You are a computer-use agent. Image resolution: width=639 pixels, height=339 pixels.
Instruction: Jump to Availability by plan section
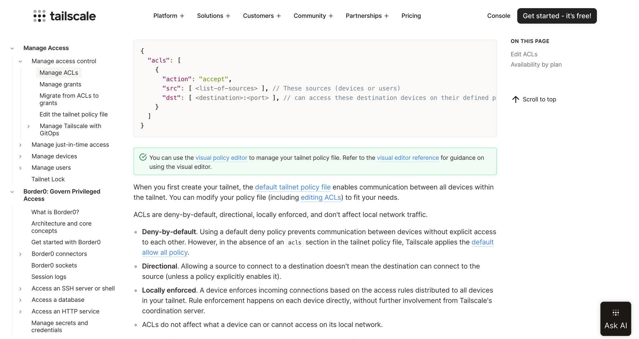pos(536,65)
